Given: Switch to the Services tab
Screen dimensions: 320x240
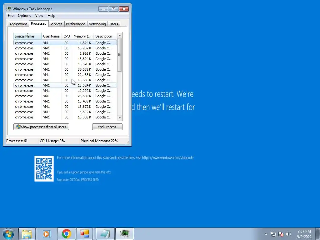Looking at the screenshot, I should 56,24.
